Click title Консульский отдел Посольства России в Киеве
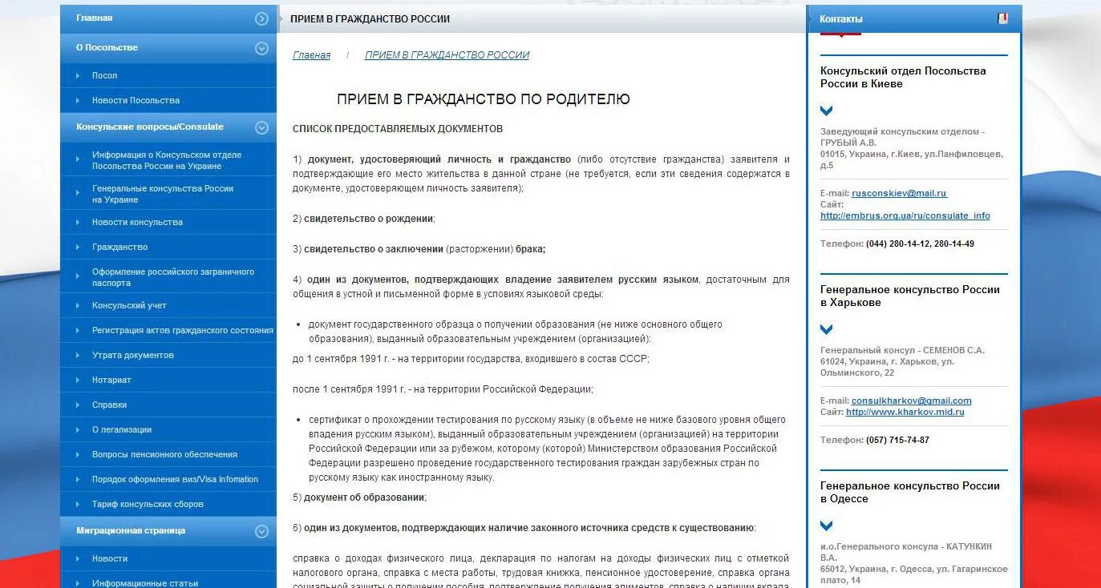 [903, 77]
